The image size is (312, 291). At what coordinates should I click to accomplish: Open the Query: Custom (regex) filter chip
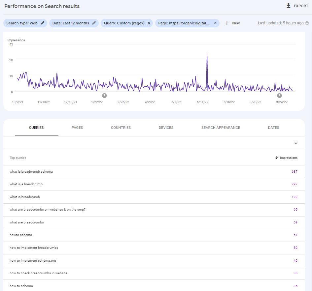pyautogui.click(x=124, y=23)
